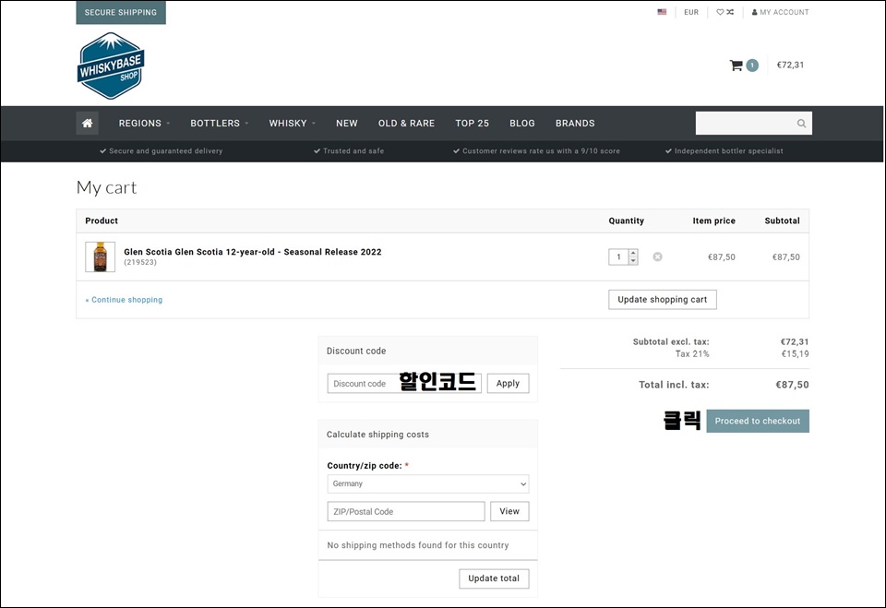This screenshot has height=608, width=886.
Task: Open the Germany country dropdown
Action: pyautogui.click(x=427, y=483)
